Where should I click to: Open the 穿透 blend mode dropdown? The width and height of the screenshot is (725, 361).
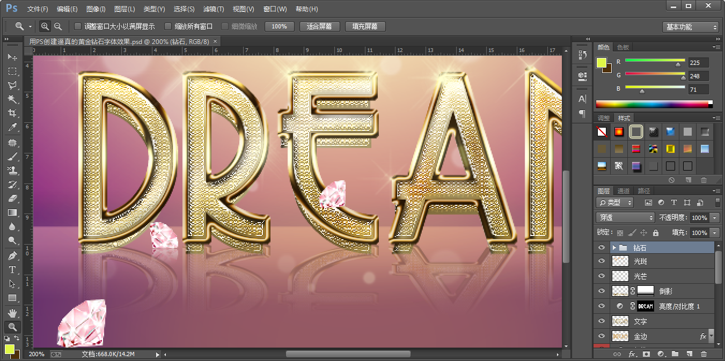point(625,218)
